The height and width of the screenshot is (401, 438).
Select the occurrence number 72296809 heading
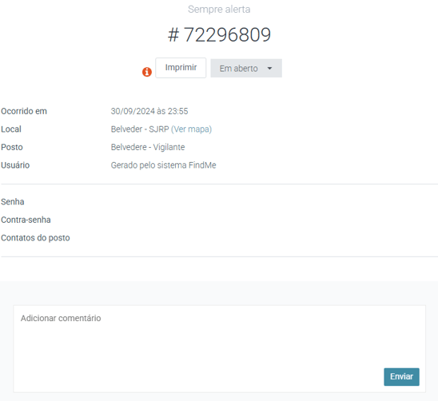pos(219,35)
